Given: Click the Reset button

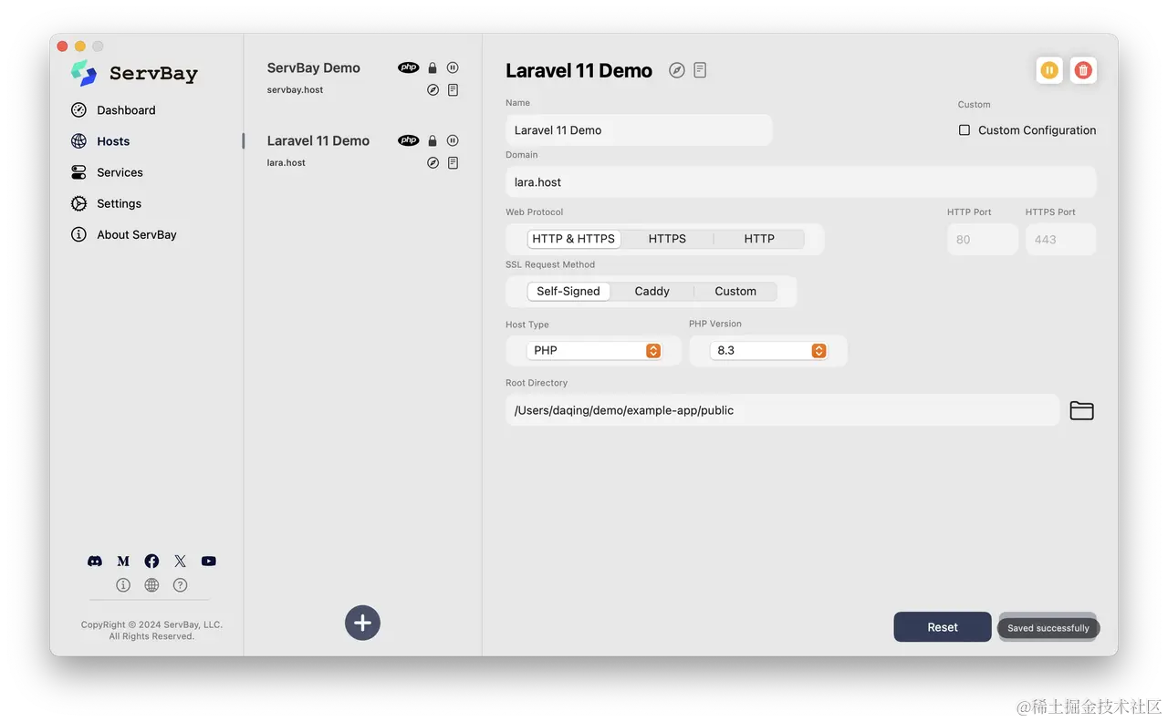Looking at the screenshot, I should pyautogui.click(x=943, y=627).
